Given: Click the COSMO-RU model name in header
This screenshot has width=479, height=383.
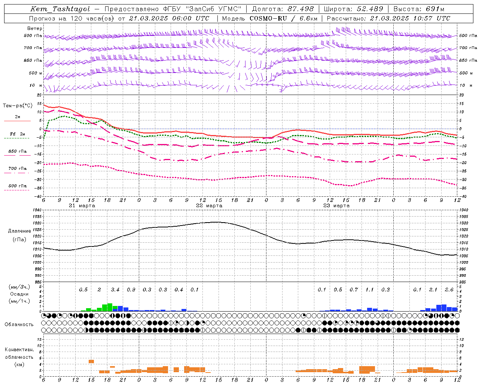Looking at the screenshot, I should coord(268,18).
